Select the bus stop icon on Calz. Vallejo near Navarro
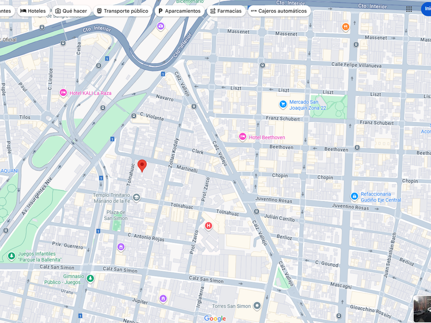Image resolution: width=431 pixels, height=323 pixels. (x=194, y=106)
